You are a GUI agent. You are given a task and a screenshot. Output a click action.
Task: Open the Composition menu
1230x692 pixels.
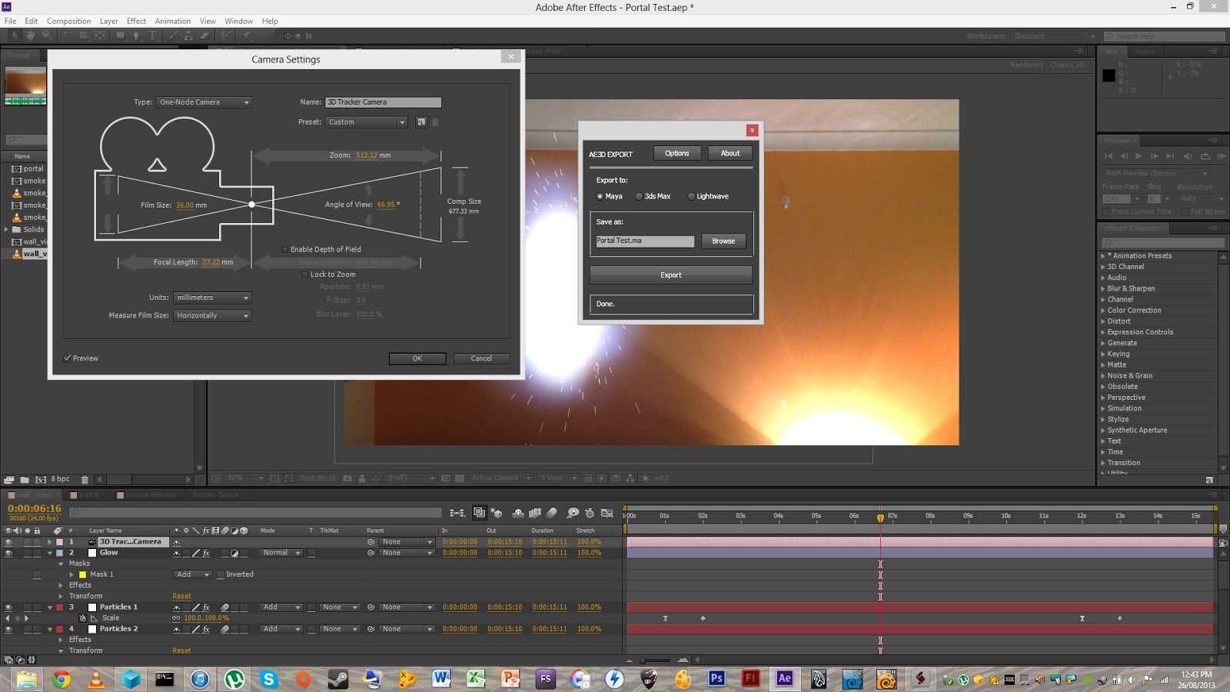point(68,21)
